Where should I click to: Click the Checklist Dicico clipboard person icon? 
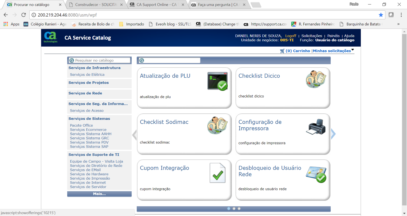pos(316,79)
